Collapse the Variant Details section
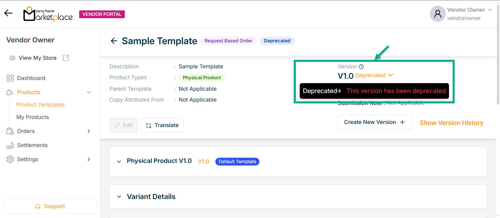The width and height of the screenshot is (500, 218). point(119,197)
